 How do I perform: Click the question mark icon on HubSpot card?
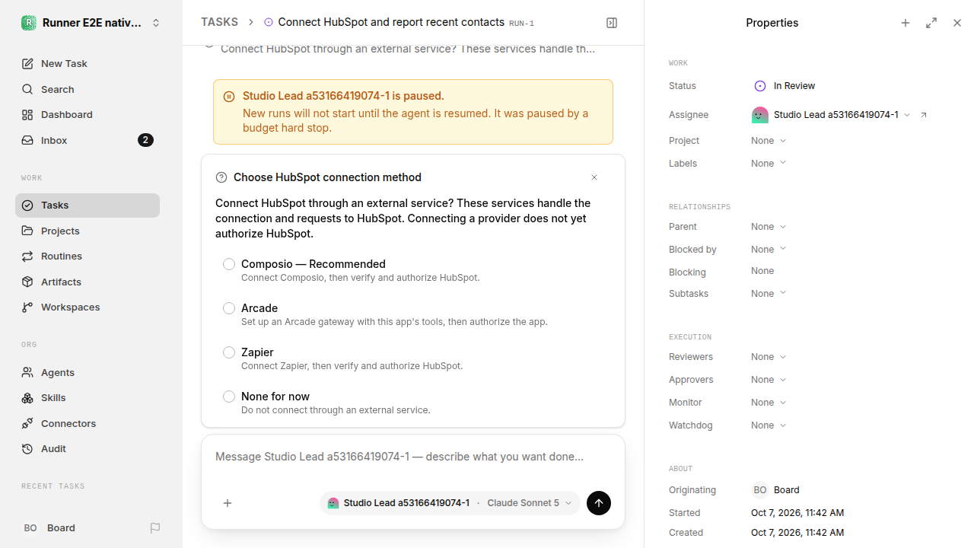click(221, 177)
